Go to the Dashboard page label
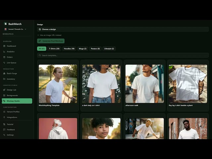 (x=11, y=46)
